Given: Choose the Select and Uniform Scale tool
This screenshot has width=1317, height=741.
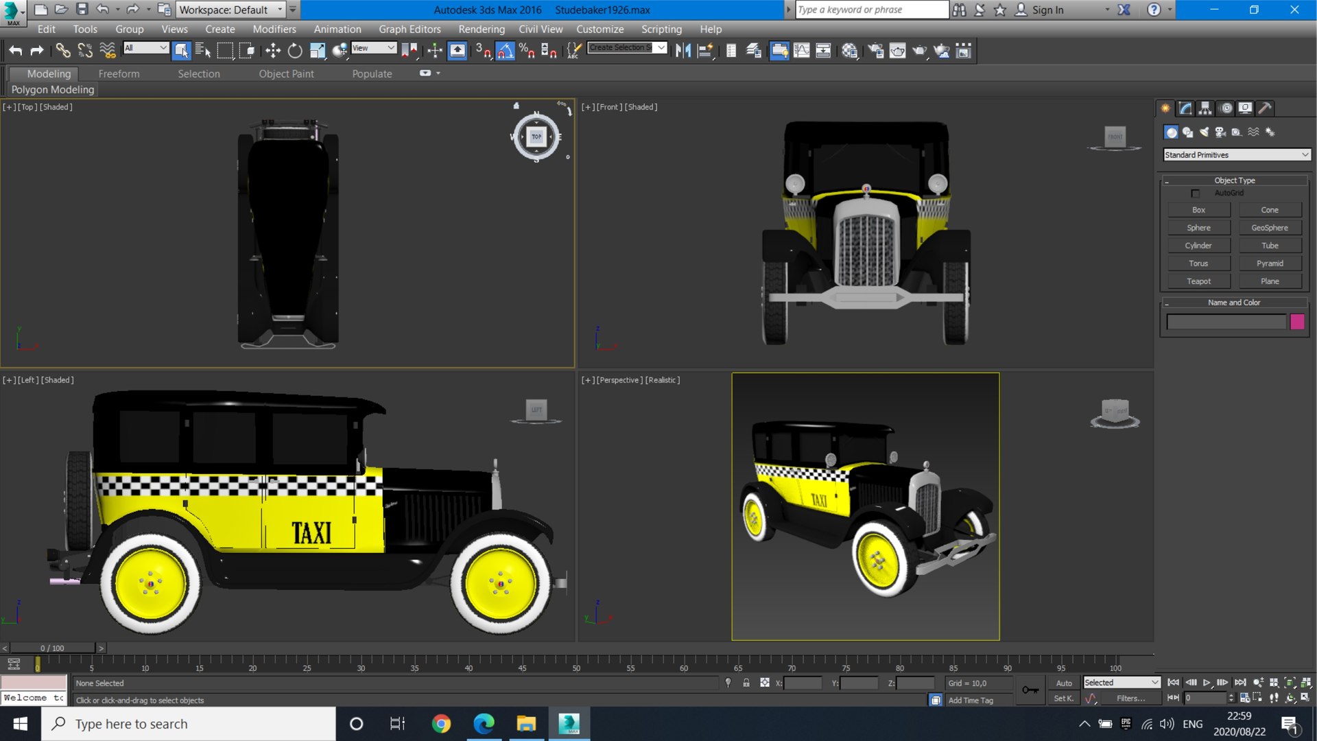Looking at the screenshot, I should pos(318,50).
